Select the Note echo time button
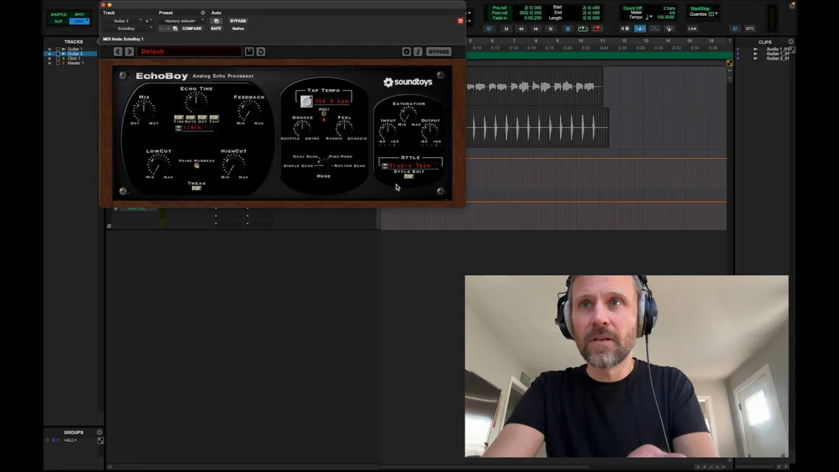839x472 pixels. coord(190,118)
